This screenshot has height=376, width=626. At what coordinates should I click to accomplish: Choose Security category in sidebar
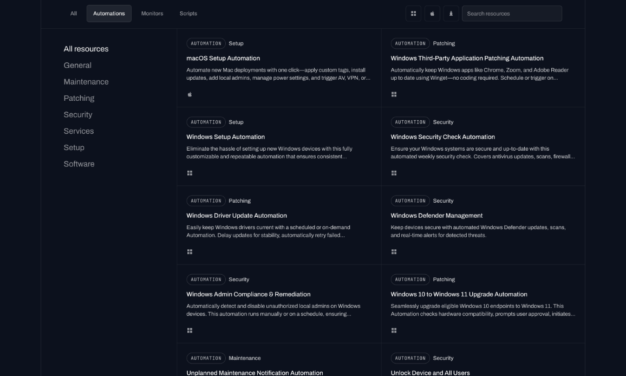point(78,115)
